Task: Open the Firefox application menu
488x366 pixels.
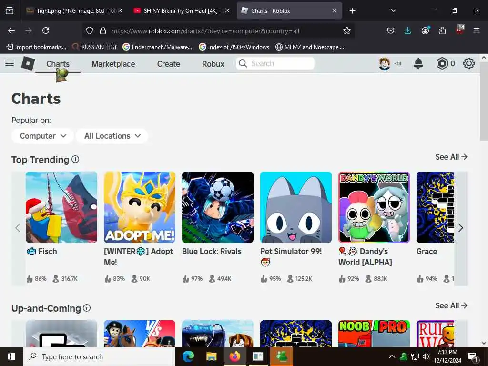Action: (477, 30)
